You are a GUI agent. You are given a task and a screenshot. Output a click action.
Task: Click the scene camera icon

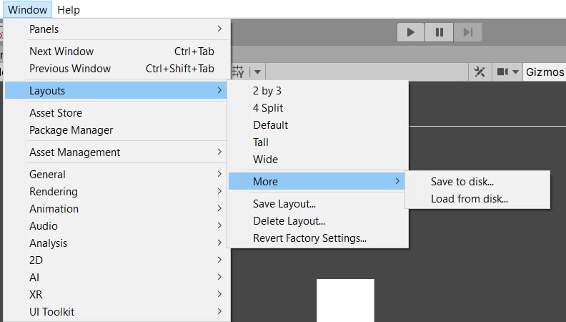(502, 72)
